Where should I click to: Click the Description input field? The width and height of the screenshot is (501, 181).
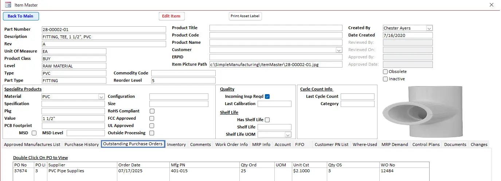104,37
